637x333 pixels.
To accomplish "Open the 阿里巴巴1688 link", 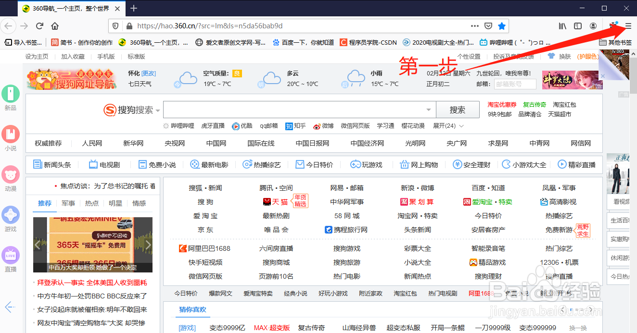I will pos(204,248).
